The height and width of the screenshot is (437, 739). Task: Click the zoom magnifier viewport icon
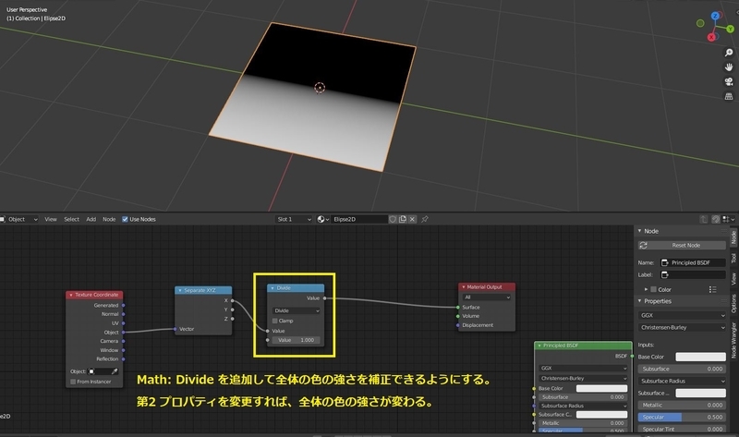coord(729,53)
